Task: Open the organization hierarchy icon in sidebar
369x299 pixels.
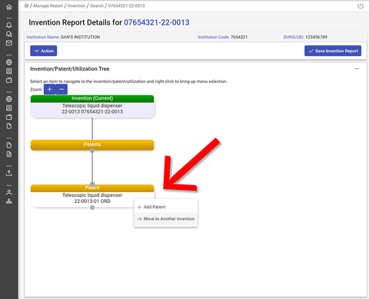Action: pyautogui.click(x=9, y=201)
